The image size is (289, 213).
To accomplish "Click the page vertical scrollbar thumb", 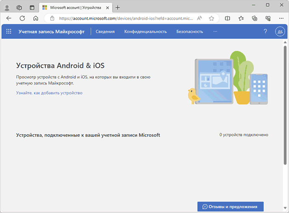I will pos(285,105).
